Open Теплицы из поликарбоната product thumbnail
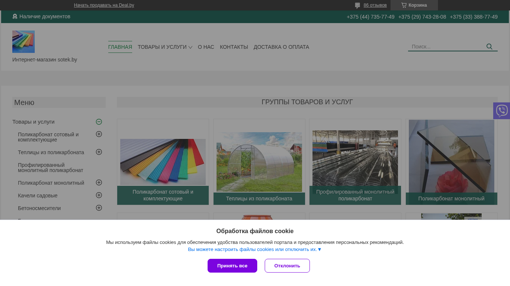Screen dimensions: 510x286 [x=259, y=162]
